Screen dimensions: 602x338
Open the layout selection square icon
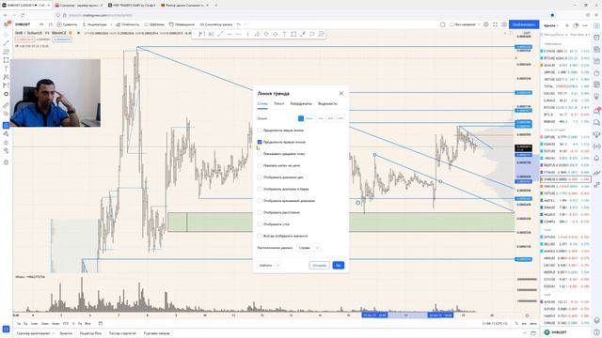tap(443, 24)
